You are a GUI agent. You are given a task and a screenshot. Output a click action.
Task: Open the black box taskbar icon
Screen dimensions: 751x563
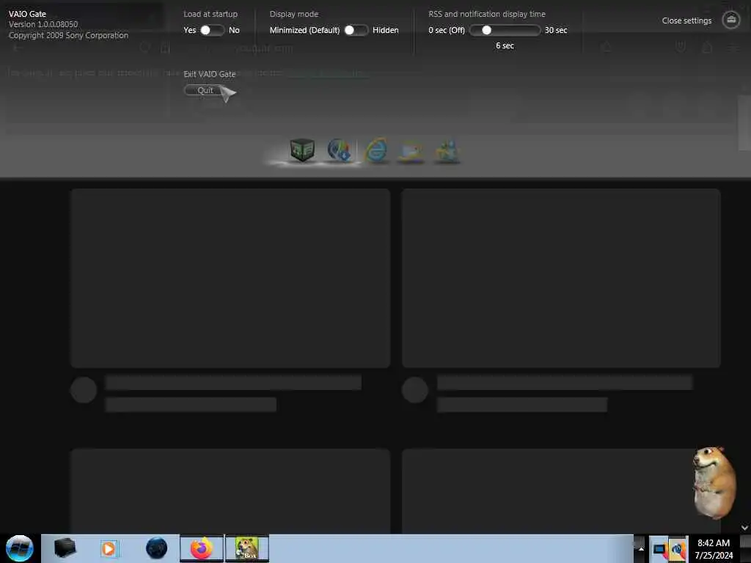[x=65, y=548]
